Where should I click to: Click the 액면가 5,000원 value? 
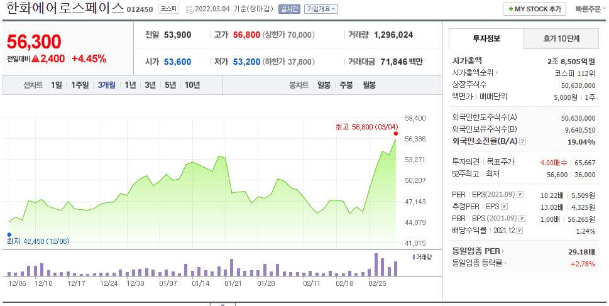pyautogui.click(x=566, y=97)
